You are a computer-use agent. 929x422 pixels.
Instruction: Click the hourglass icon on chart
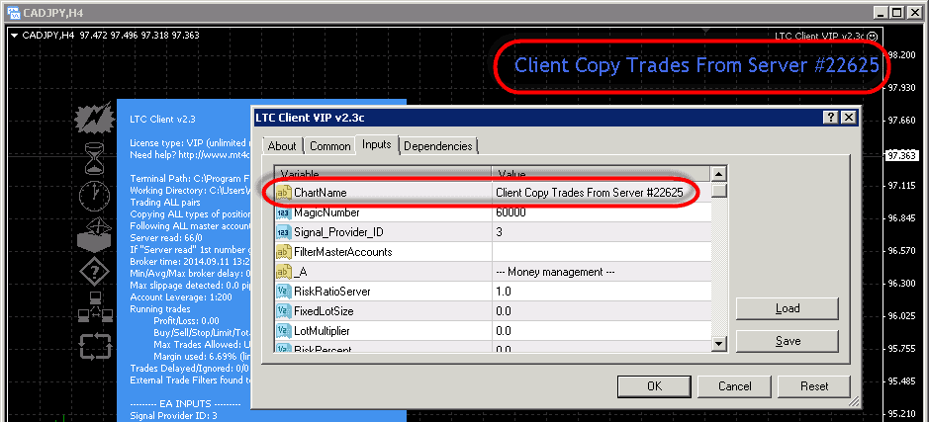click(x=94, y=157)
